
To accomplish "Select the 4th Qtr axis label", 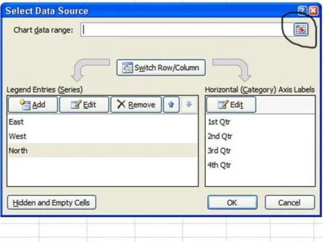I will (260, 165).
